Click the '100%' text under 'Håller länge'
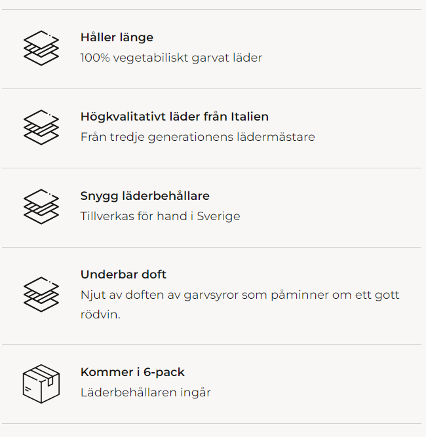 pyautogui.click(x=94, y=58)
